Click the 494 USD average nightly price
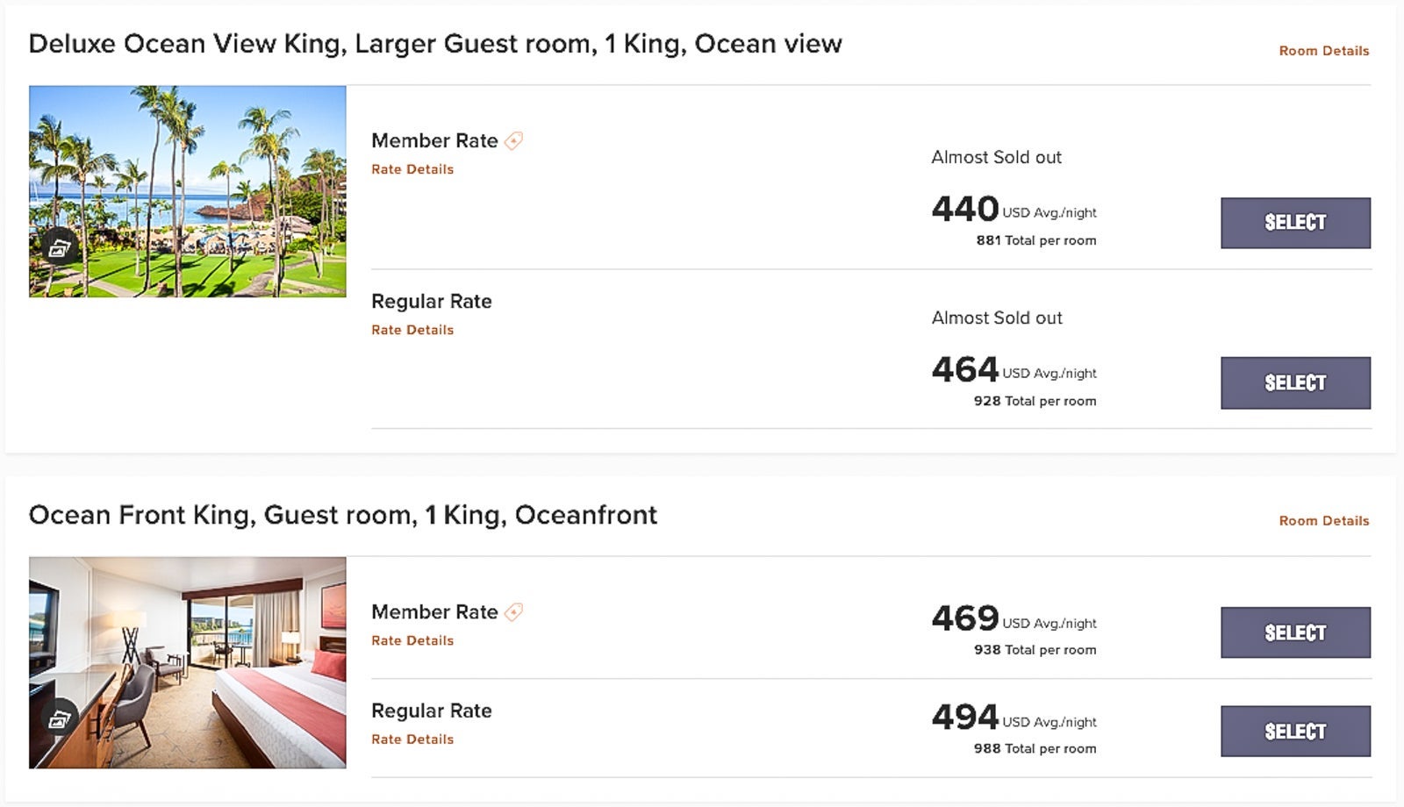The image size is (1404, 807). tap(965, 718)
